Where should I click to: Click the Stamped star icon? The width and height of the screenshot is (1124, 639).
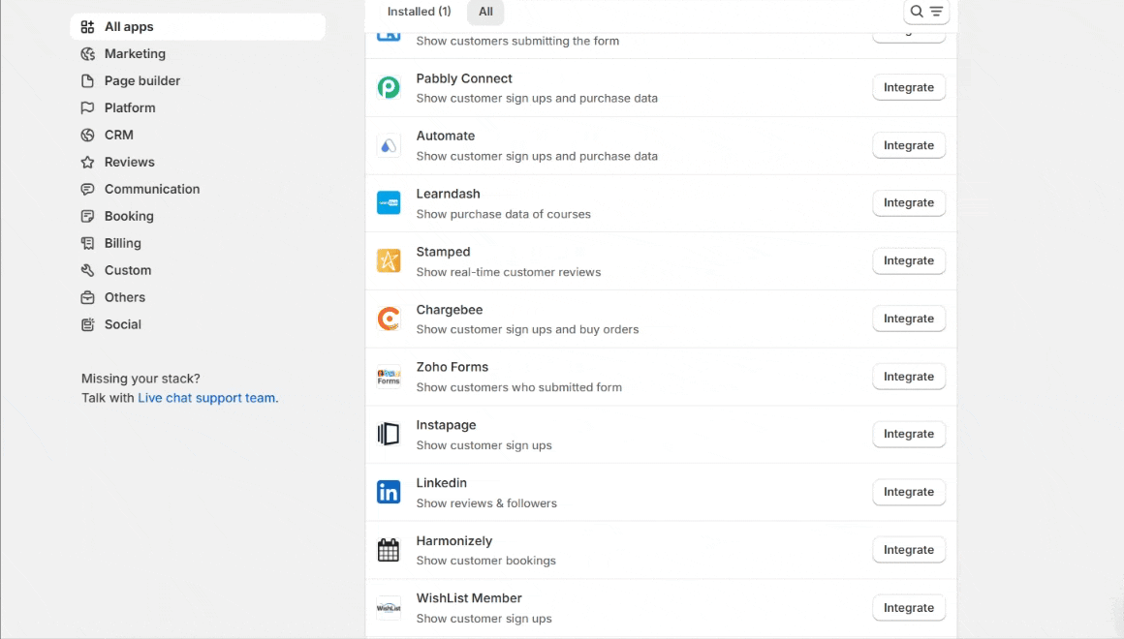tap(389, 261)
